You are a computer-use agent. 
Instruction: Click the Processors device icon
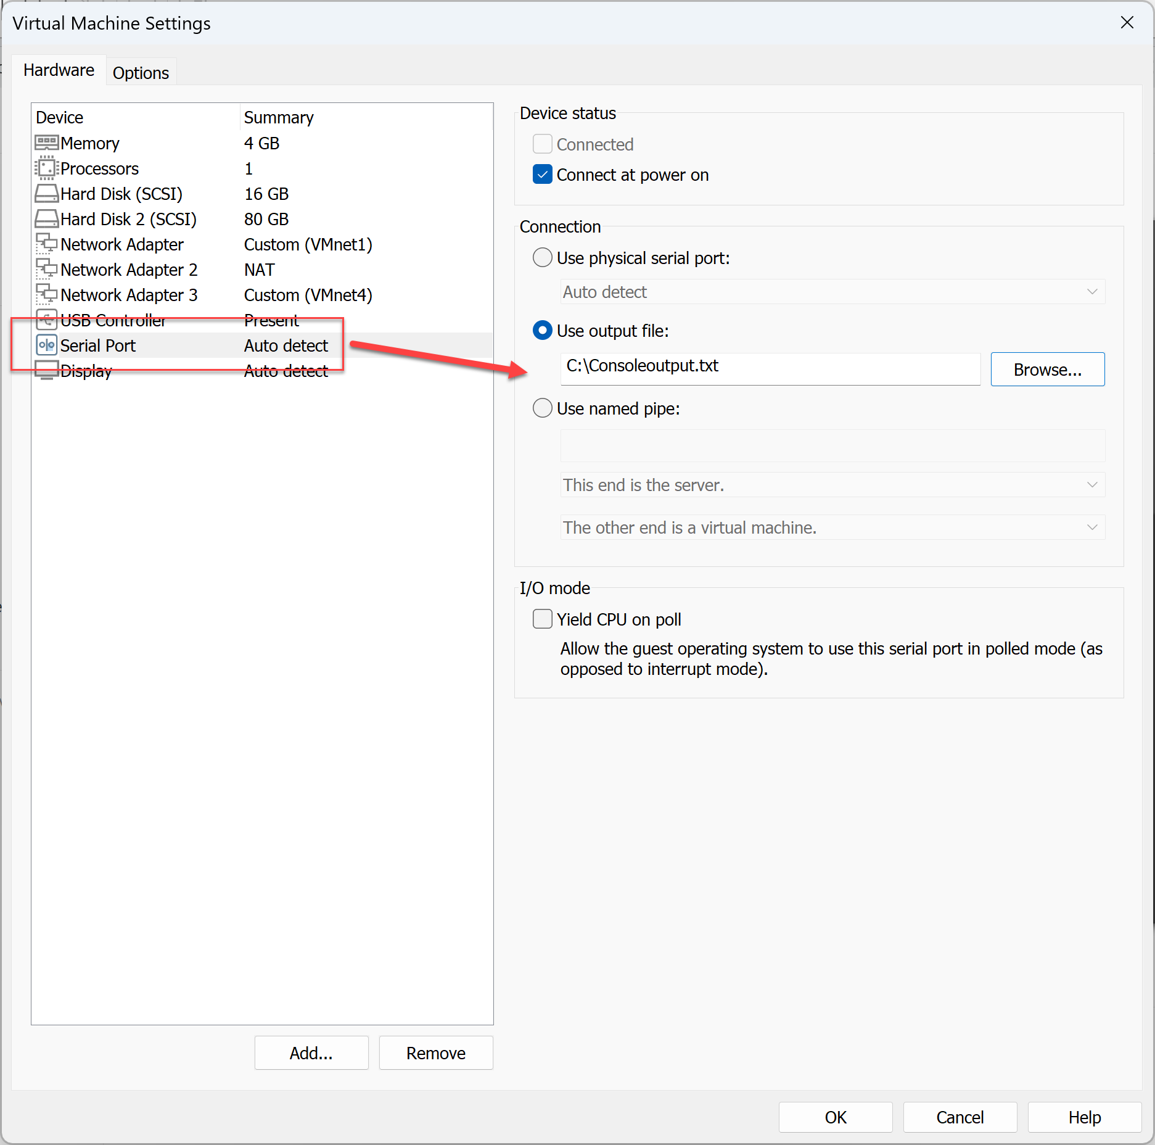pyautogui.click(x=46, y=168)
